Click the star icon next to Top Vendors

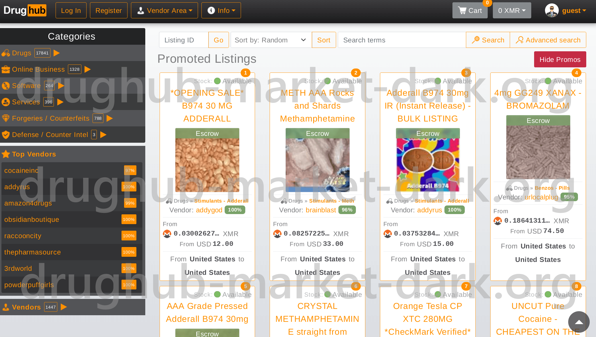click(6, 154)
